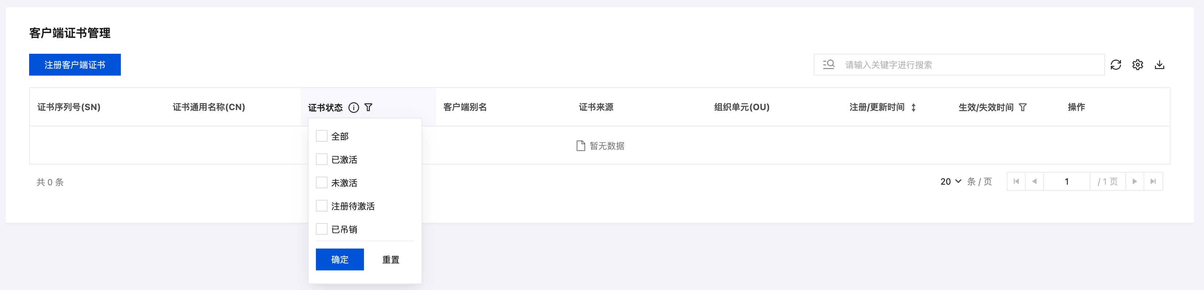Check the 全部 filter option
This screenshot has height=290, width=1204.
322,136
